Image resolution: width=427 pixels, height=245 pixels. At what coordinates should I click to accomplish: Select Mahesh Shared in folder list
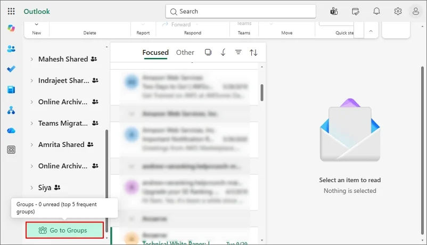tap(63, 59)
